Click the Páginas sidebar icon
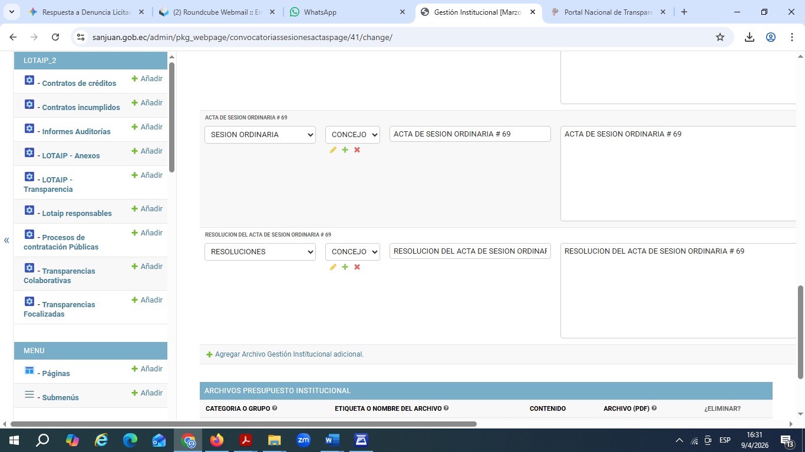This screenshot has height=452, width=805. 29,370
